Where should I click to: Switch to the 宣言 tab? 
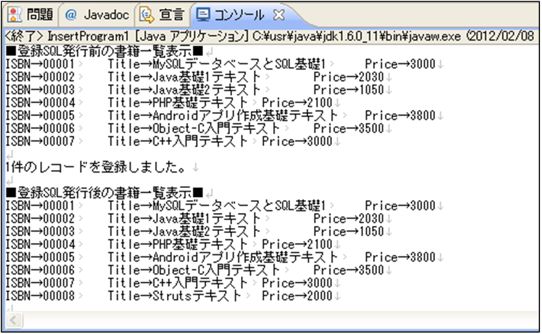tap(170, 14)
